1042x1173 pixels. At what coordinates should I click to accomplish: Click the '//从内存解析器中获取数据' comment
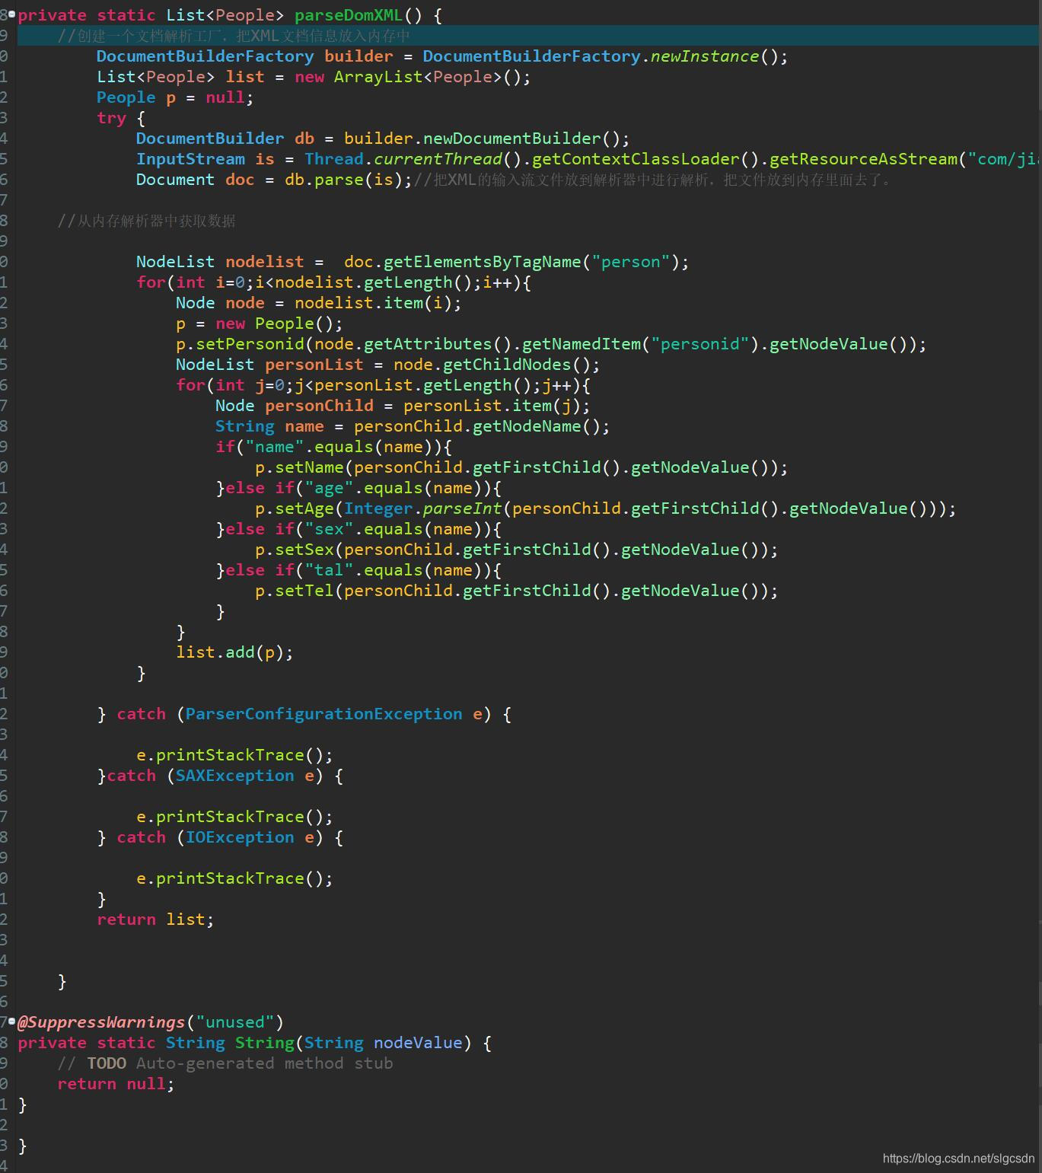[x=146, y=221]
